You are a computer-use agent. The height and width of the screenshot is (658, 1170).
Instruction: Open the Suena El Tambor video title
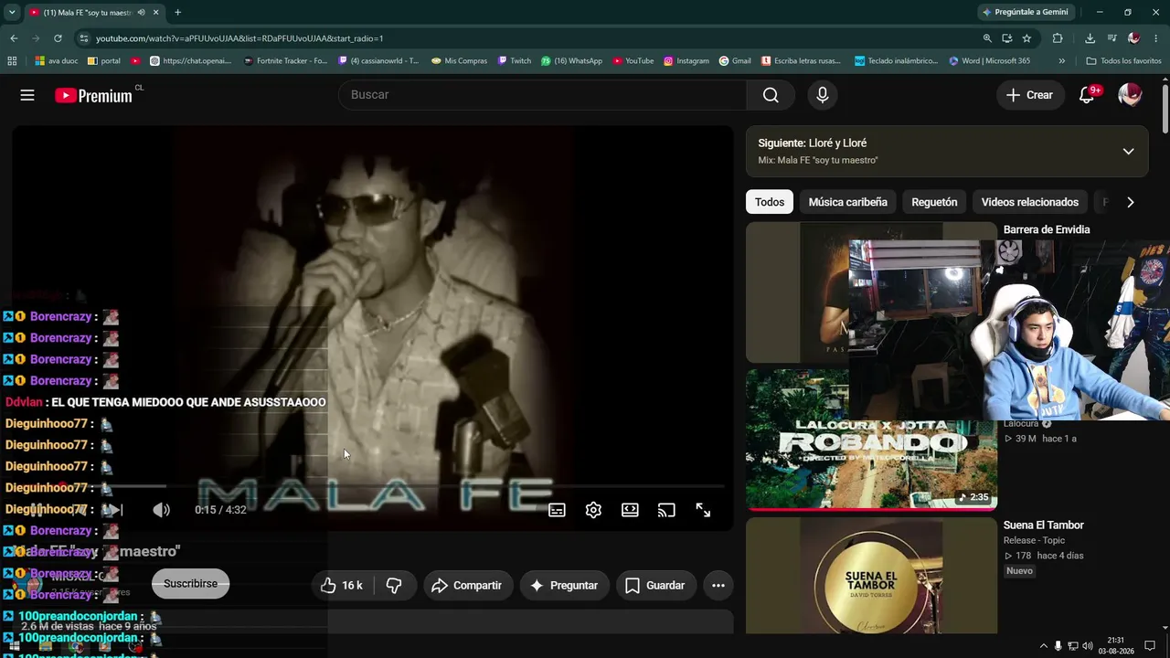click(x=1043, y=525)
